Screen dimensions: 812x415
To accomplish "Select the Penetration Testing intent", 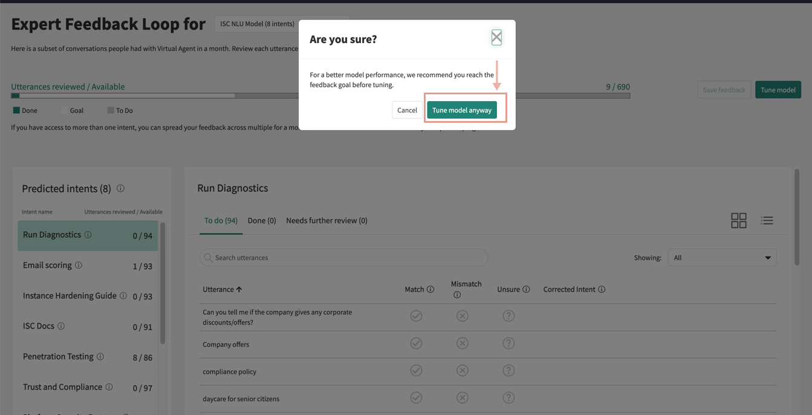I will [x=88, y=357].
